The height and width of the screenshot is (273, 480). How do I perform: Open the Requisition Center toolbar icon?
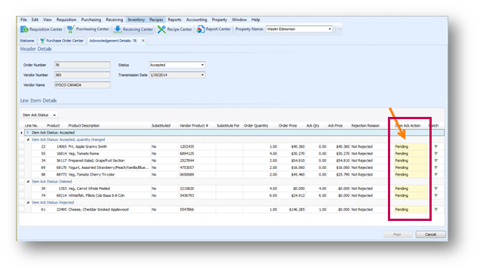pos(24,29)
